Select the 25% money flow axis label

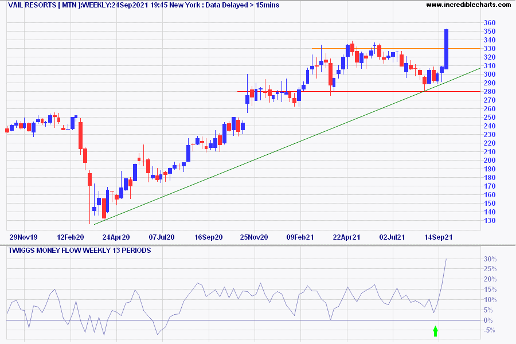(490, 269)
